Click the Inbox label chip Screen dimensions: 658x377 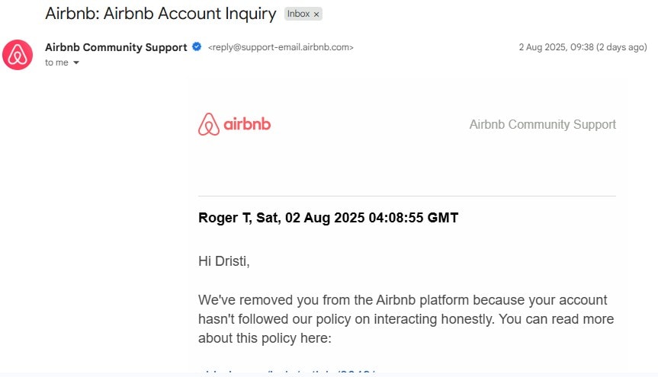pyautogui.click(x=303, y=14)
